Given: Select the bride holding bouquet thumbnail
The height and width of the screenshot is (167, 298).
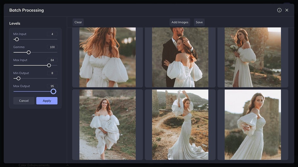Looking at the screenshot, I should [x=253, y=57].
